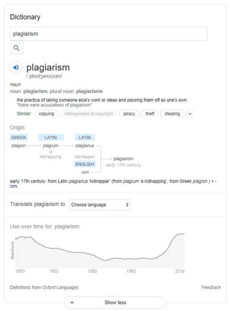Screen dimensions: 230x311
Task: Select the 'stealing' synonym chip
Action: (172, 114)
